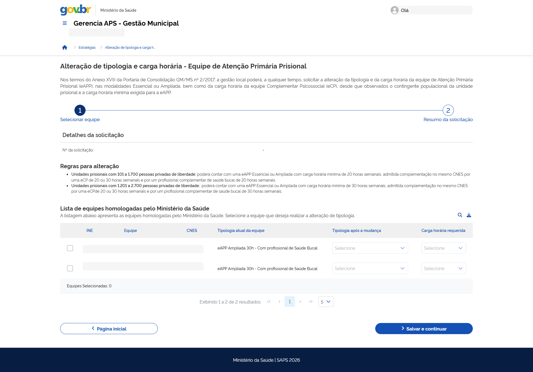Click the next page arrow
Screen dimensions: 533x372
coord(300,302)
